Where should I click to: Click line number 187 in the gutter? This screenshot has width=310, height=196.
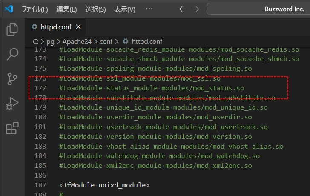tap(40, 185)
